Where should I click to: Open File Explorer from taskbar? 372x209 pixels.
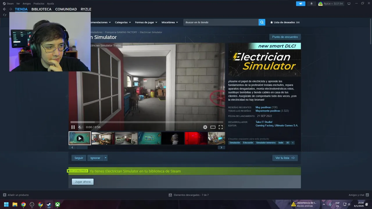[15, 204]
